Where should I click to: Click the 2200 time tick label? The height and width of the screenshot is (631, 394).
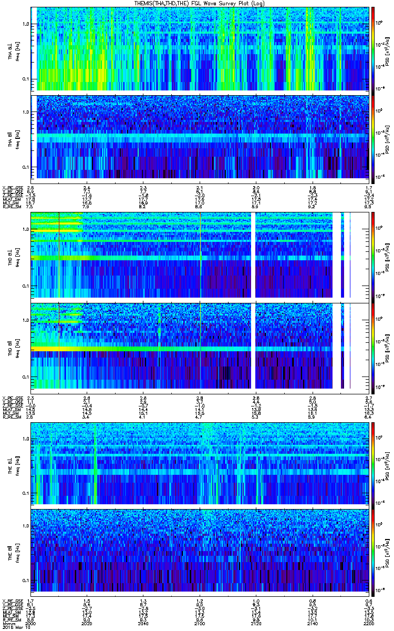[369, 623]
